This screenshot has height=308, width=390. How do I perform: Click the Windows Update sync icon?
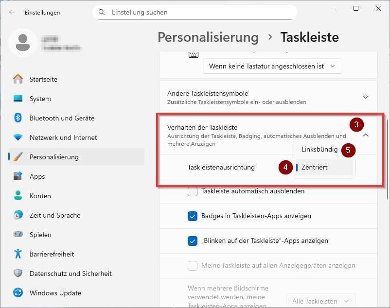(18, 293)
